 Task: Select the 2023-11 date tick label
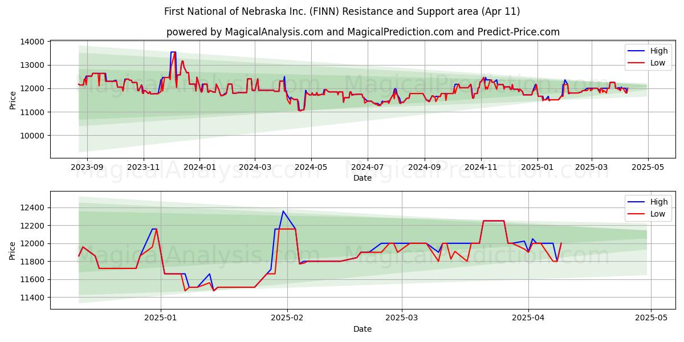pyautogui.click(x=143, y=167)
